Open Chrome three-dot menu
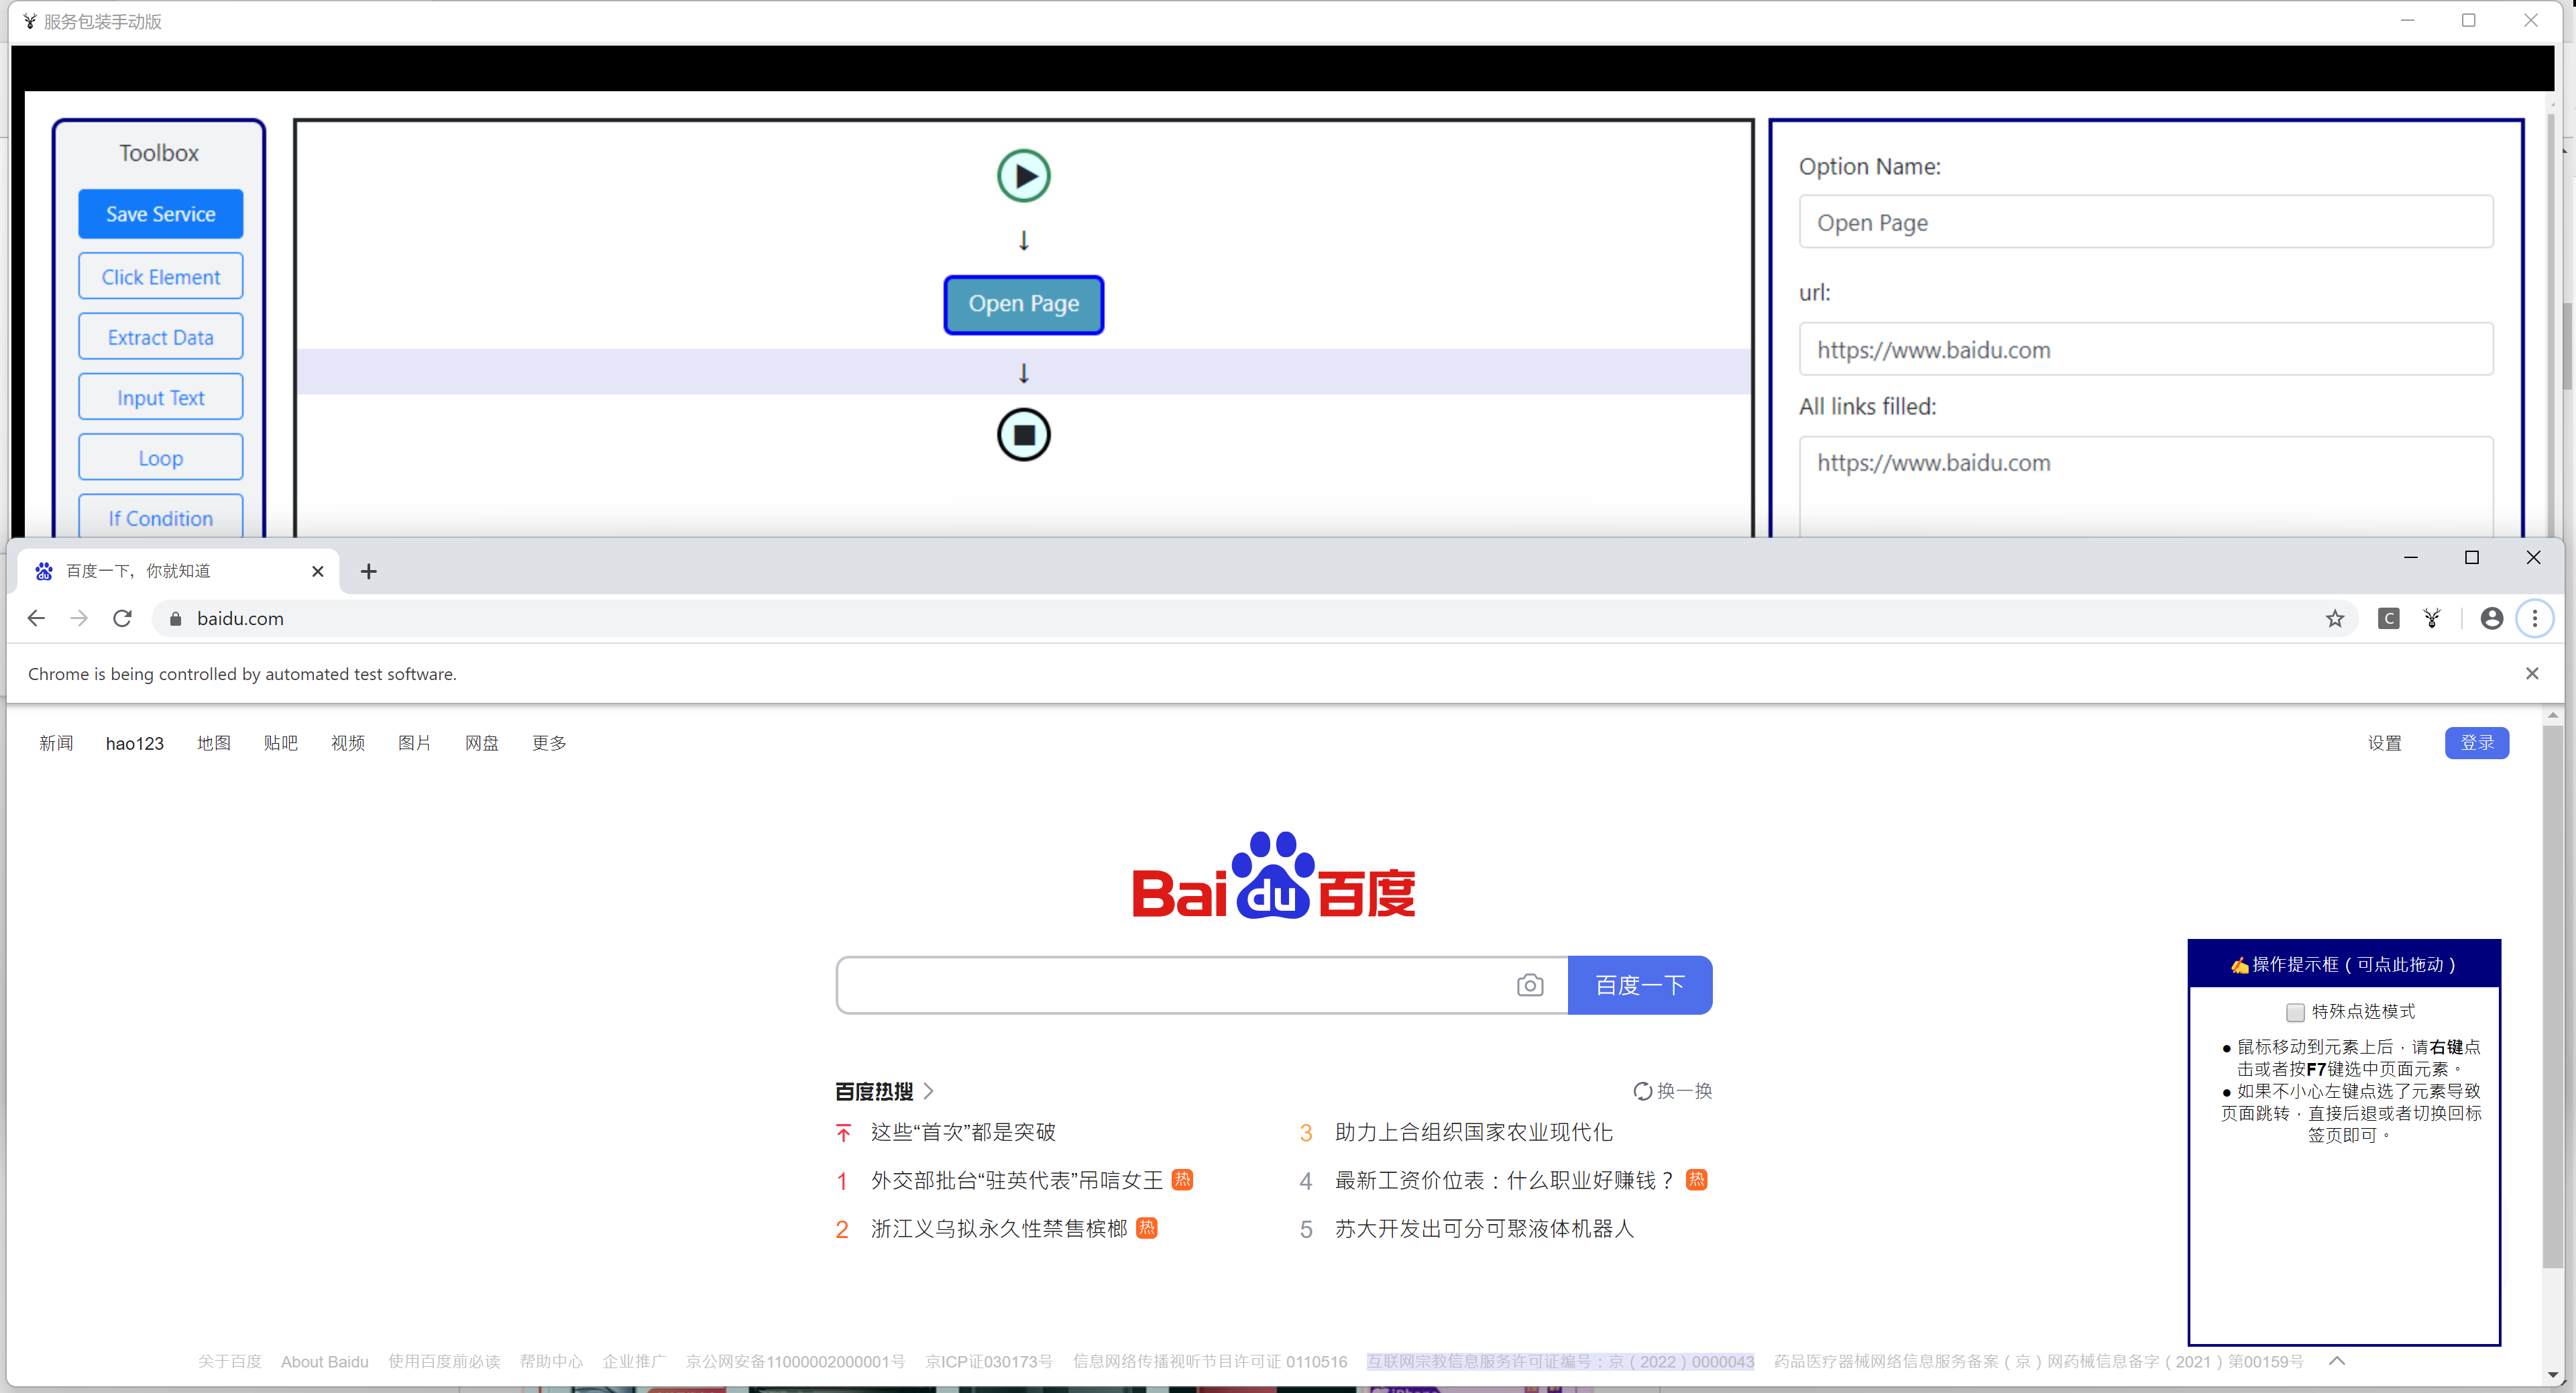Screen dimensions: 2576x1393 tap(2534, 618)
